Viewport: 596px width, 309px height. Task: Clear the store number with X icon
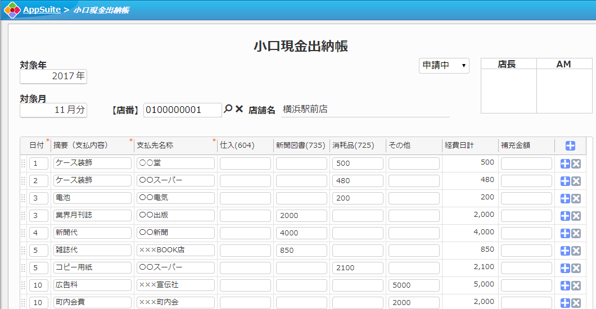point(239,109)
